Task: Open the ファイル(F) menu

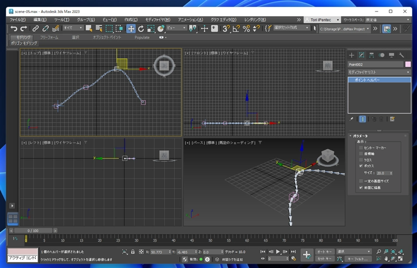Action: (x=18, y=20)
